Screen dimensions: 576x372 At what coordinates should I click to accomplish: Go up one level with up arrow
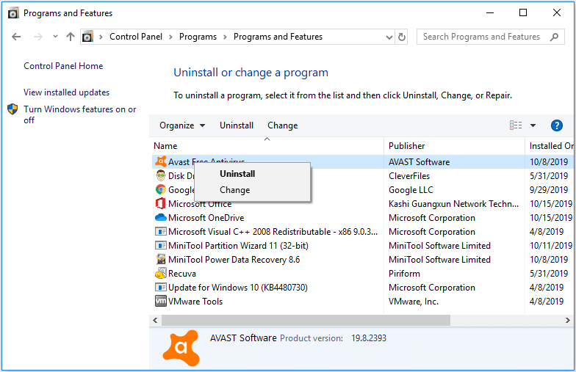(71, 37)
